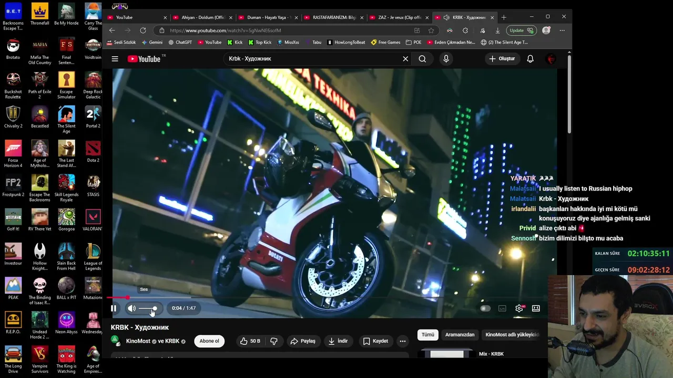Toggle subtitles with the captions icon

[x=502, y=309]
